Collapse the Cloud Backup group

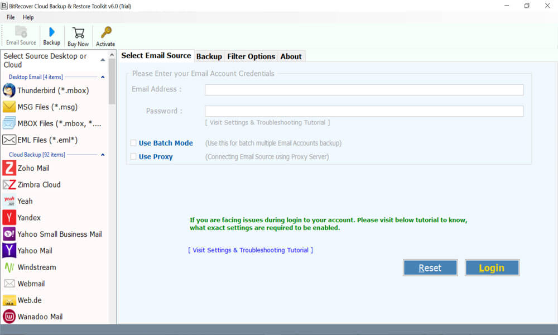103,155
